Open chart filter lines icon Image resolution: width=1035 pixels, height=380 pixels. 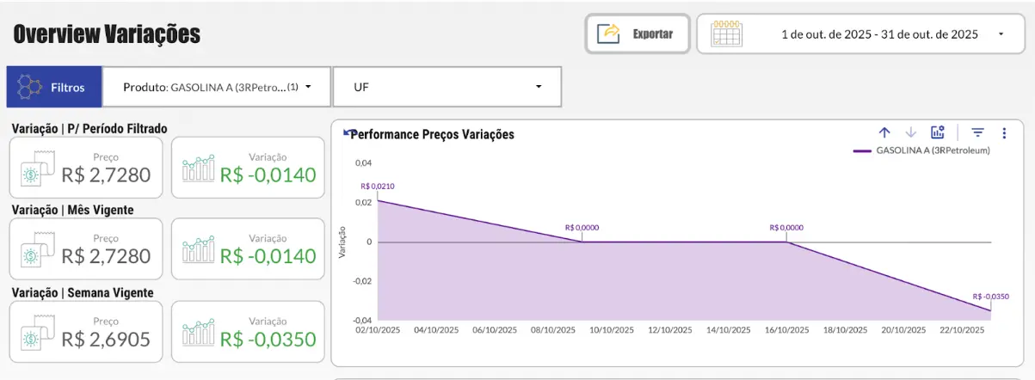click(977, 132)
